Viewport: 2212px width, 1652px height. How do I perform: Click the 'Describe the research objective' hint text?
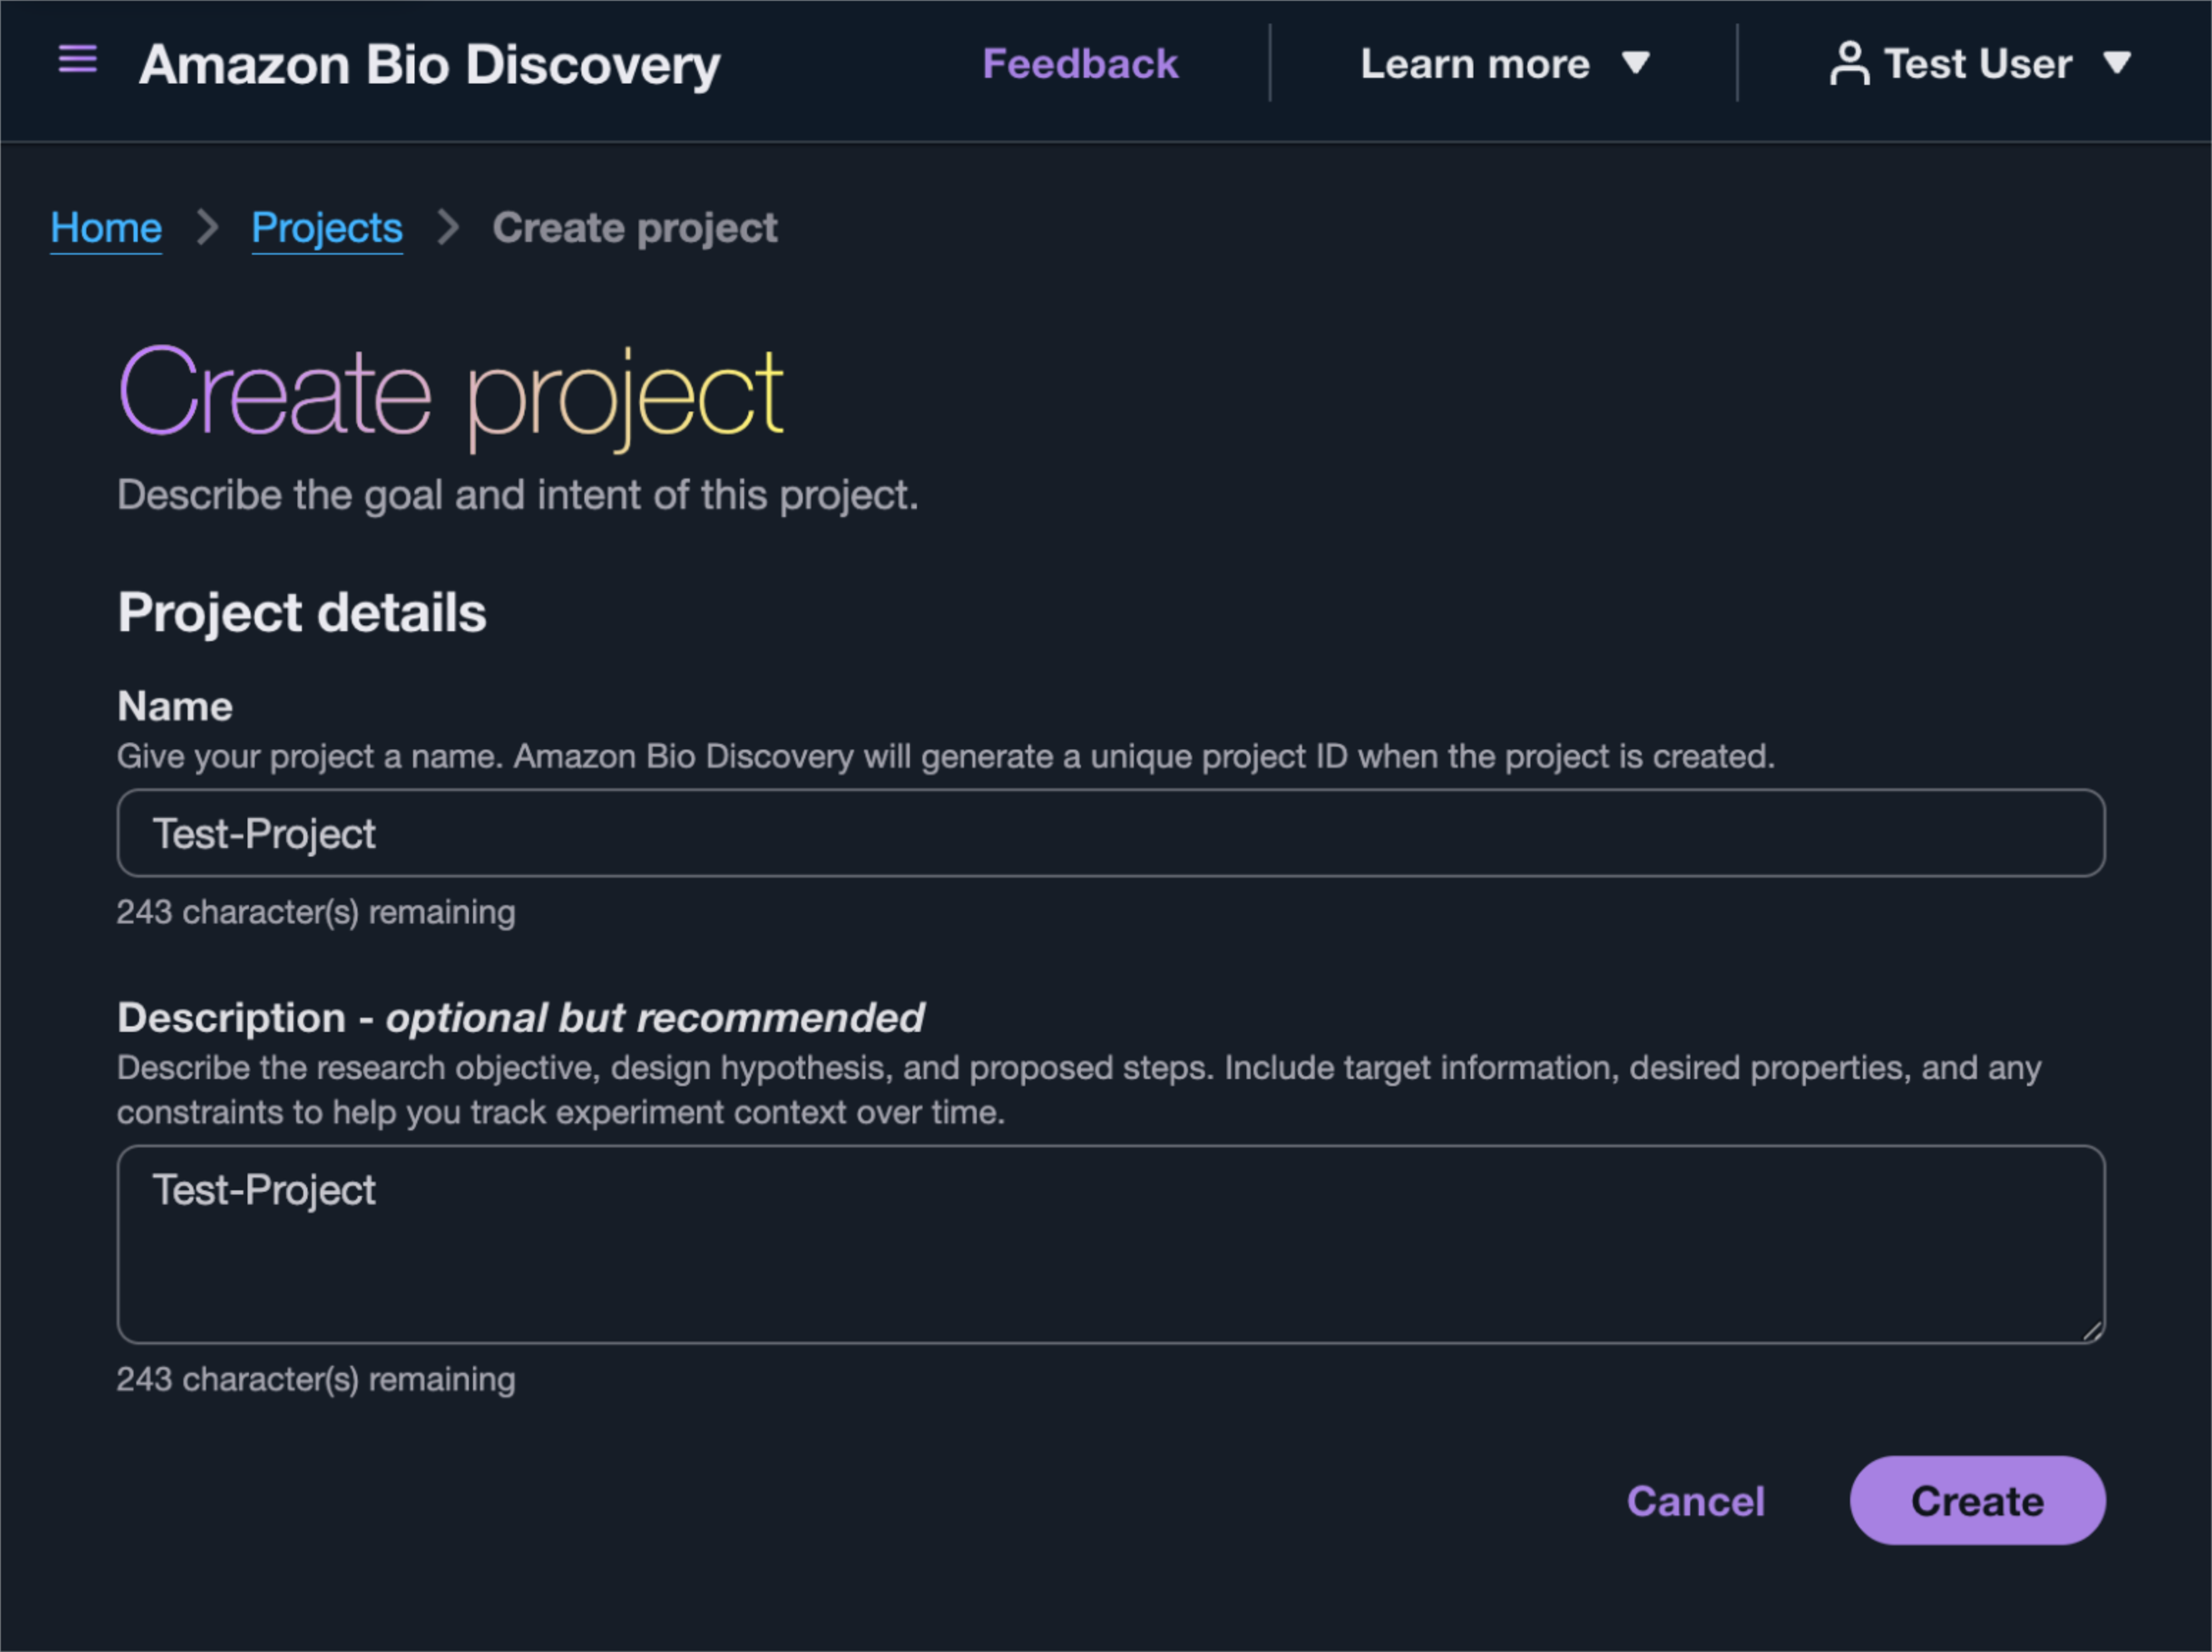click(1079, 1091)
